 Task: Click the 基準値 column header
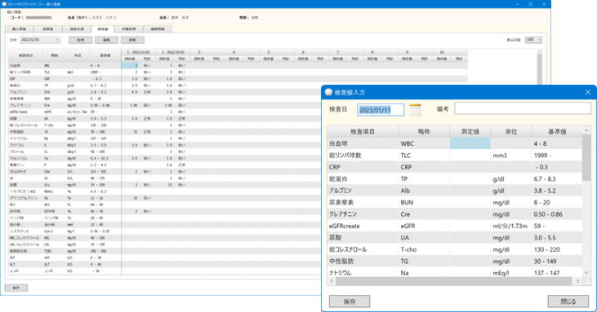click(557, 131)
